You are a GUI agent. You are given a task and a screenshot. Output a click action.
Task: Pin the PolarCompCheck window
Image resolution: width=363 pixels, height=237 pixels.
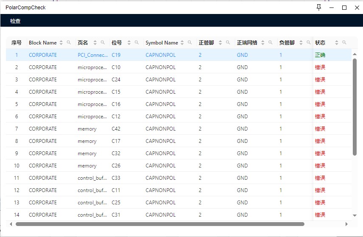tap(319, 7)
